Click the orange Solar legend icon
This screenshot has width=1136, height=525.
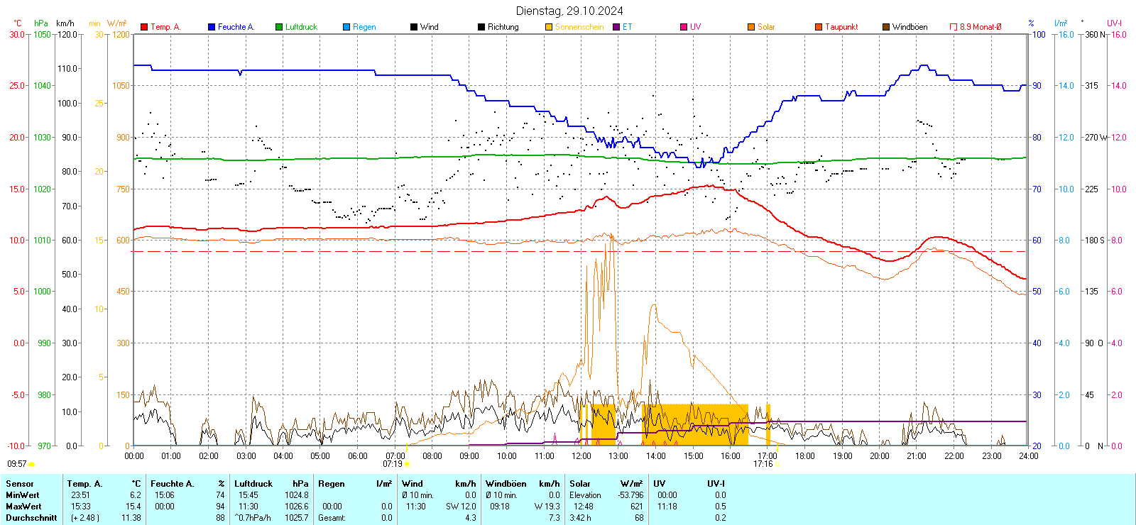tap(751, 27)
